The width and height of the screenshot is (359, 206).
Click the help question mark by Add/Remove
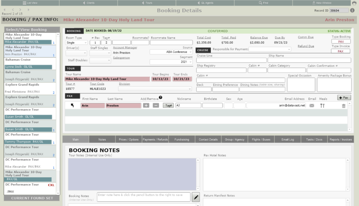[160, 97]
